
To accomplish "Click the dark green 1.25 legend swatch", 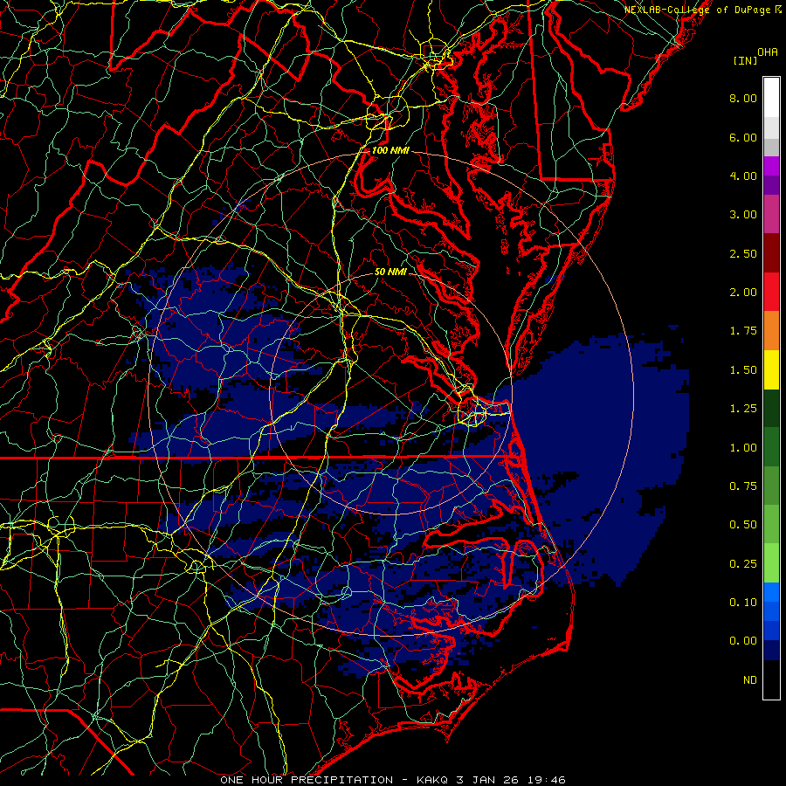I will [x=771, y=408].
